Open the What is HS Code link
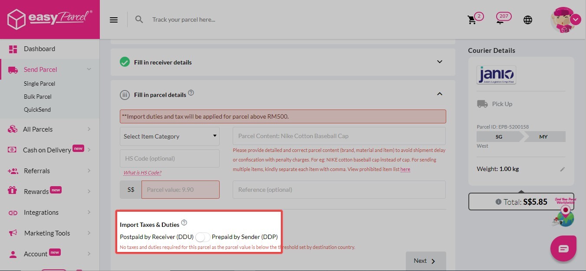Image resolution: width=586 pixels, height=271 pixels. click(x=142, y=173)
